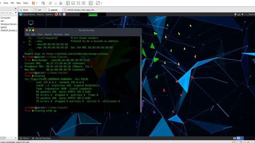The image size is (255, 143).
Task: Take a snapshot using the clock icon
Action: [51, 3]
